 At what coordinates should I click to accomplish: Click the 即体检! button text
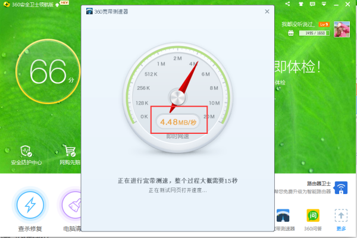tap(297, 67)
